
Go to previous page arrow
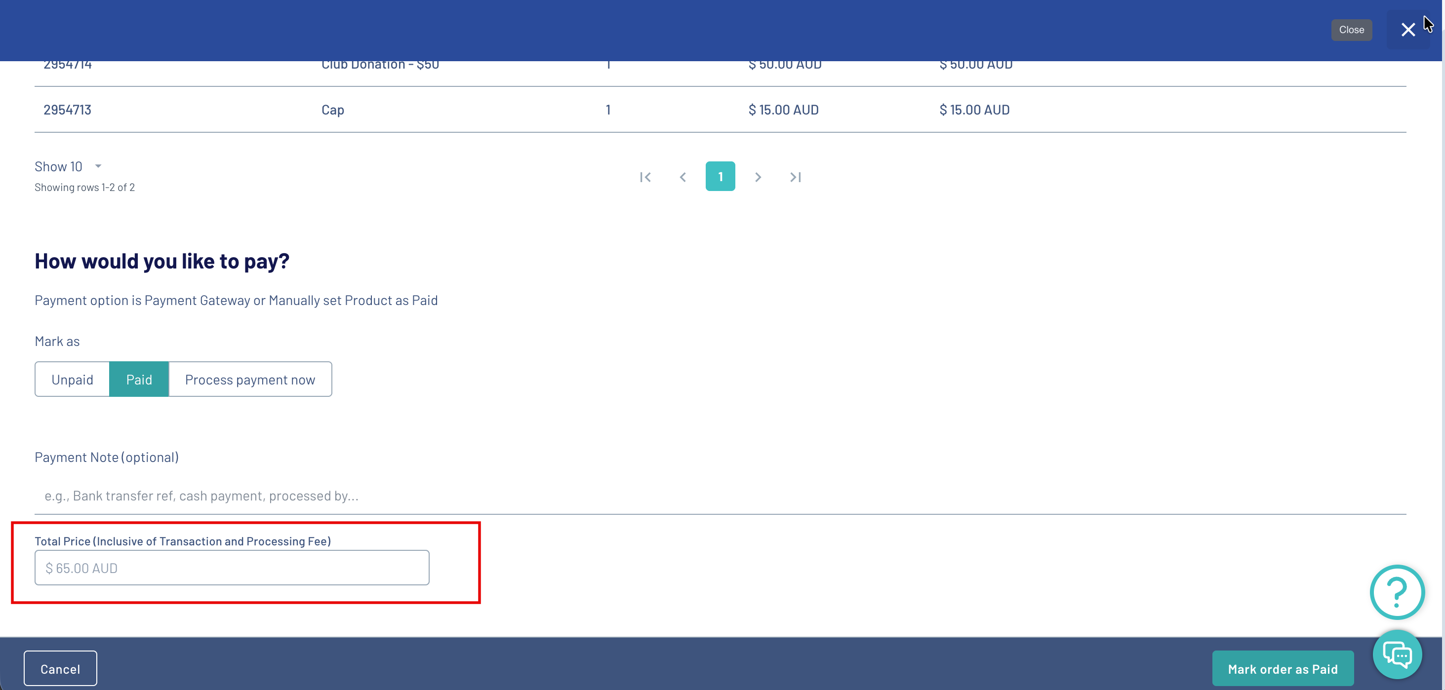[x=682, y=177]
